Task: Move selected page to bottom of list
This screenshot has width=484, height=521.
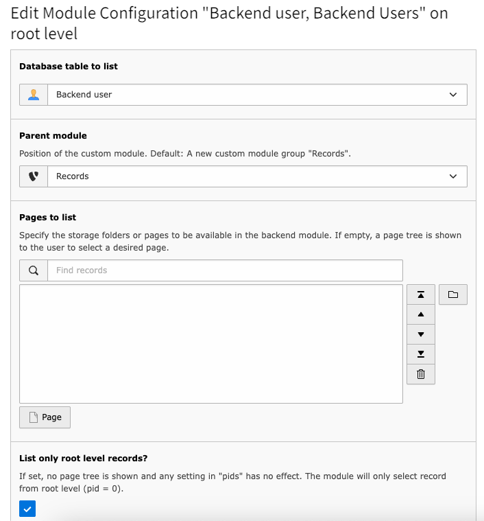Action: tap(421, 354)
